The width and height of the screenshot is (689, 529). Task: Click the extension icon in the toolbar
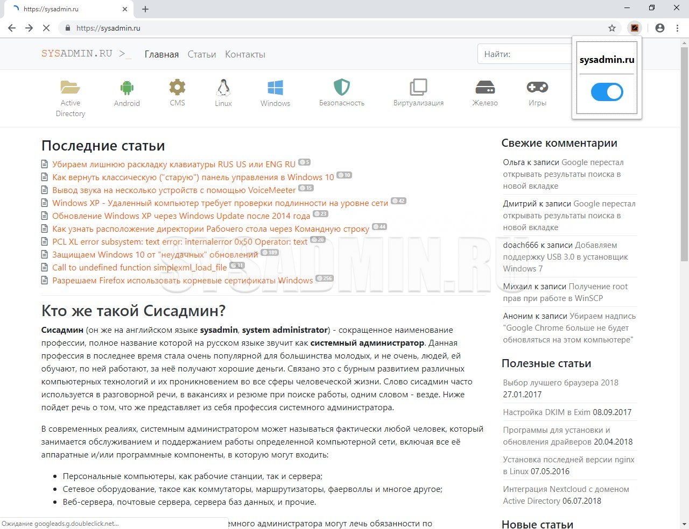(x=635, y=28)
